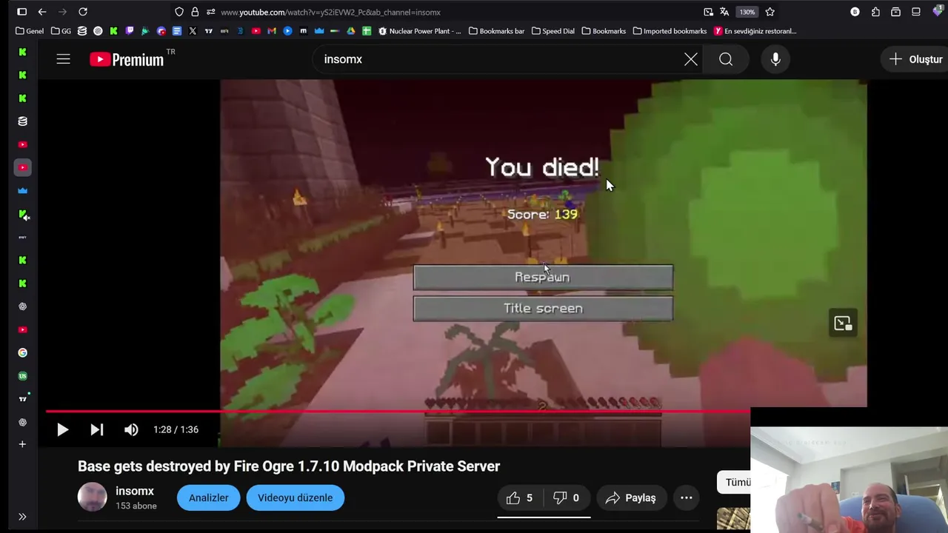
Task: Like the video, 5 likes
Action: click(520, 498)
